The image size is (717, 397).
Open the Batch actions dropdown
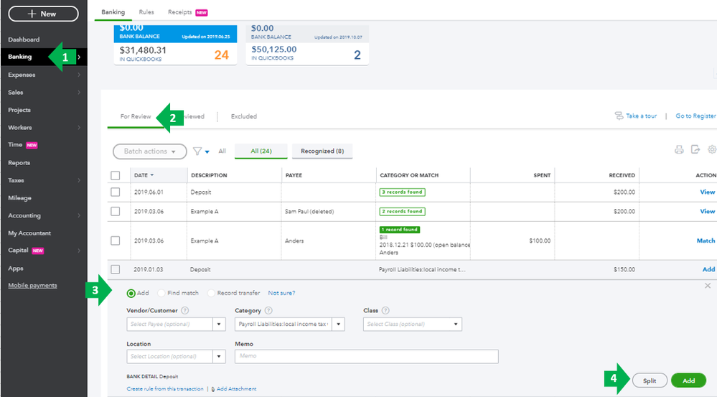(x=149, y=151)
